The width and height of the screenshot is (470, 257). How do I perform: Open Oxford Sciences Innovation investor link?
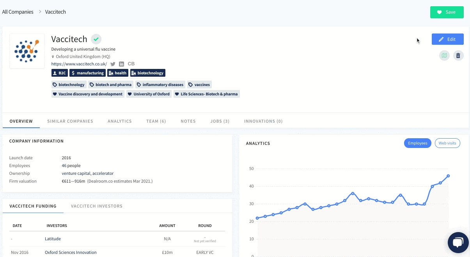point(71,252)
